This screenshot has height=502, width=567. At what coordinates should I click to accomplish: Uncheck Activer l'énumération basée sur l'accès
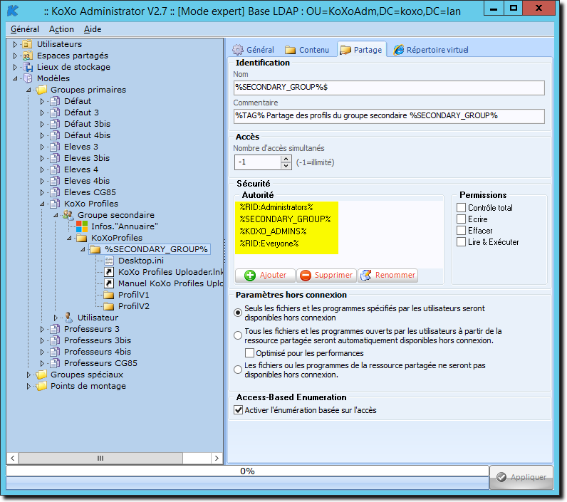239,410
